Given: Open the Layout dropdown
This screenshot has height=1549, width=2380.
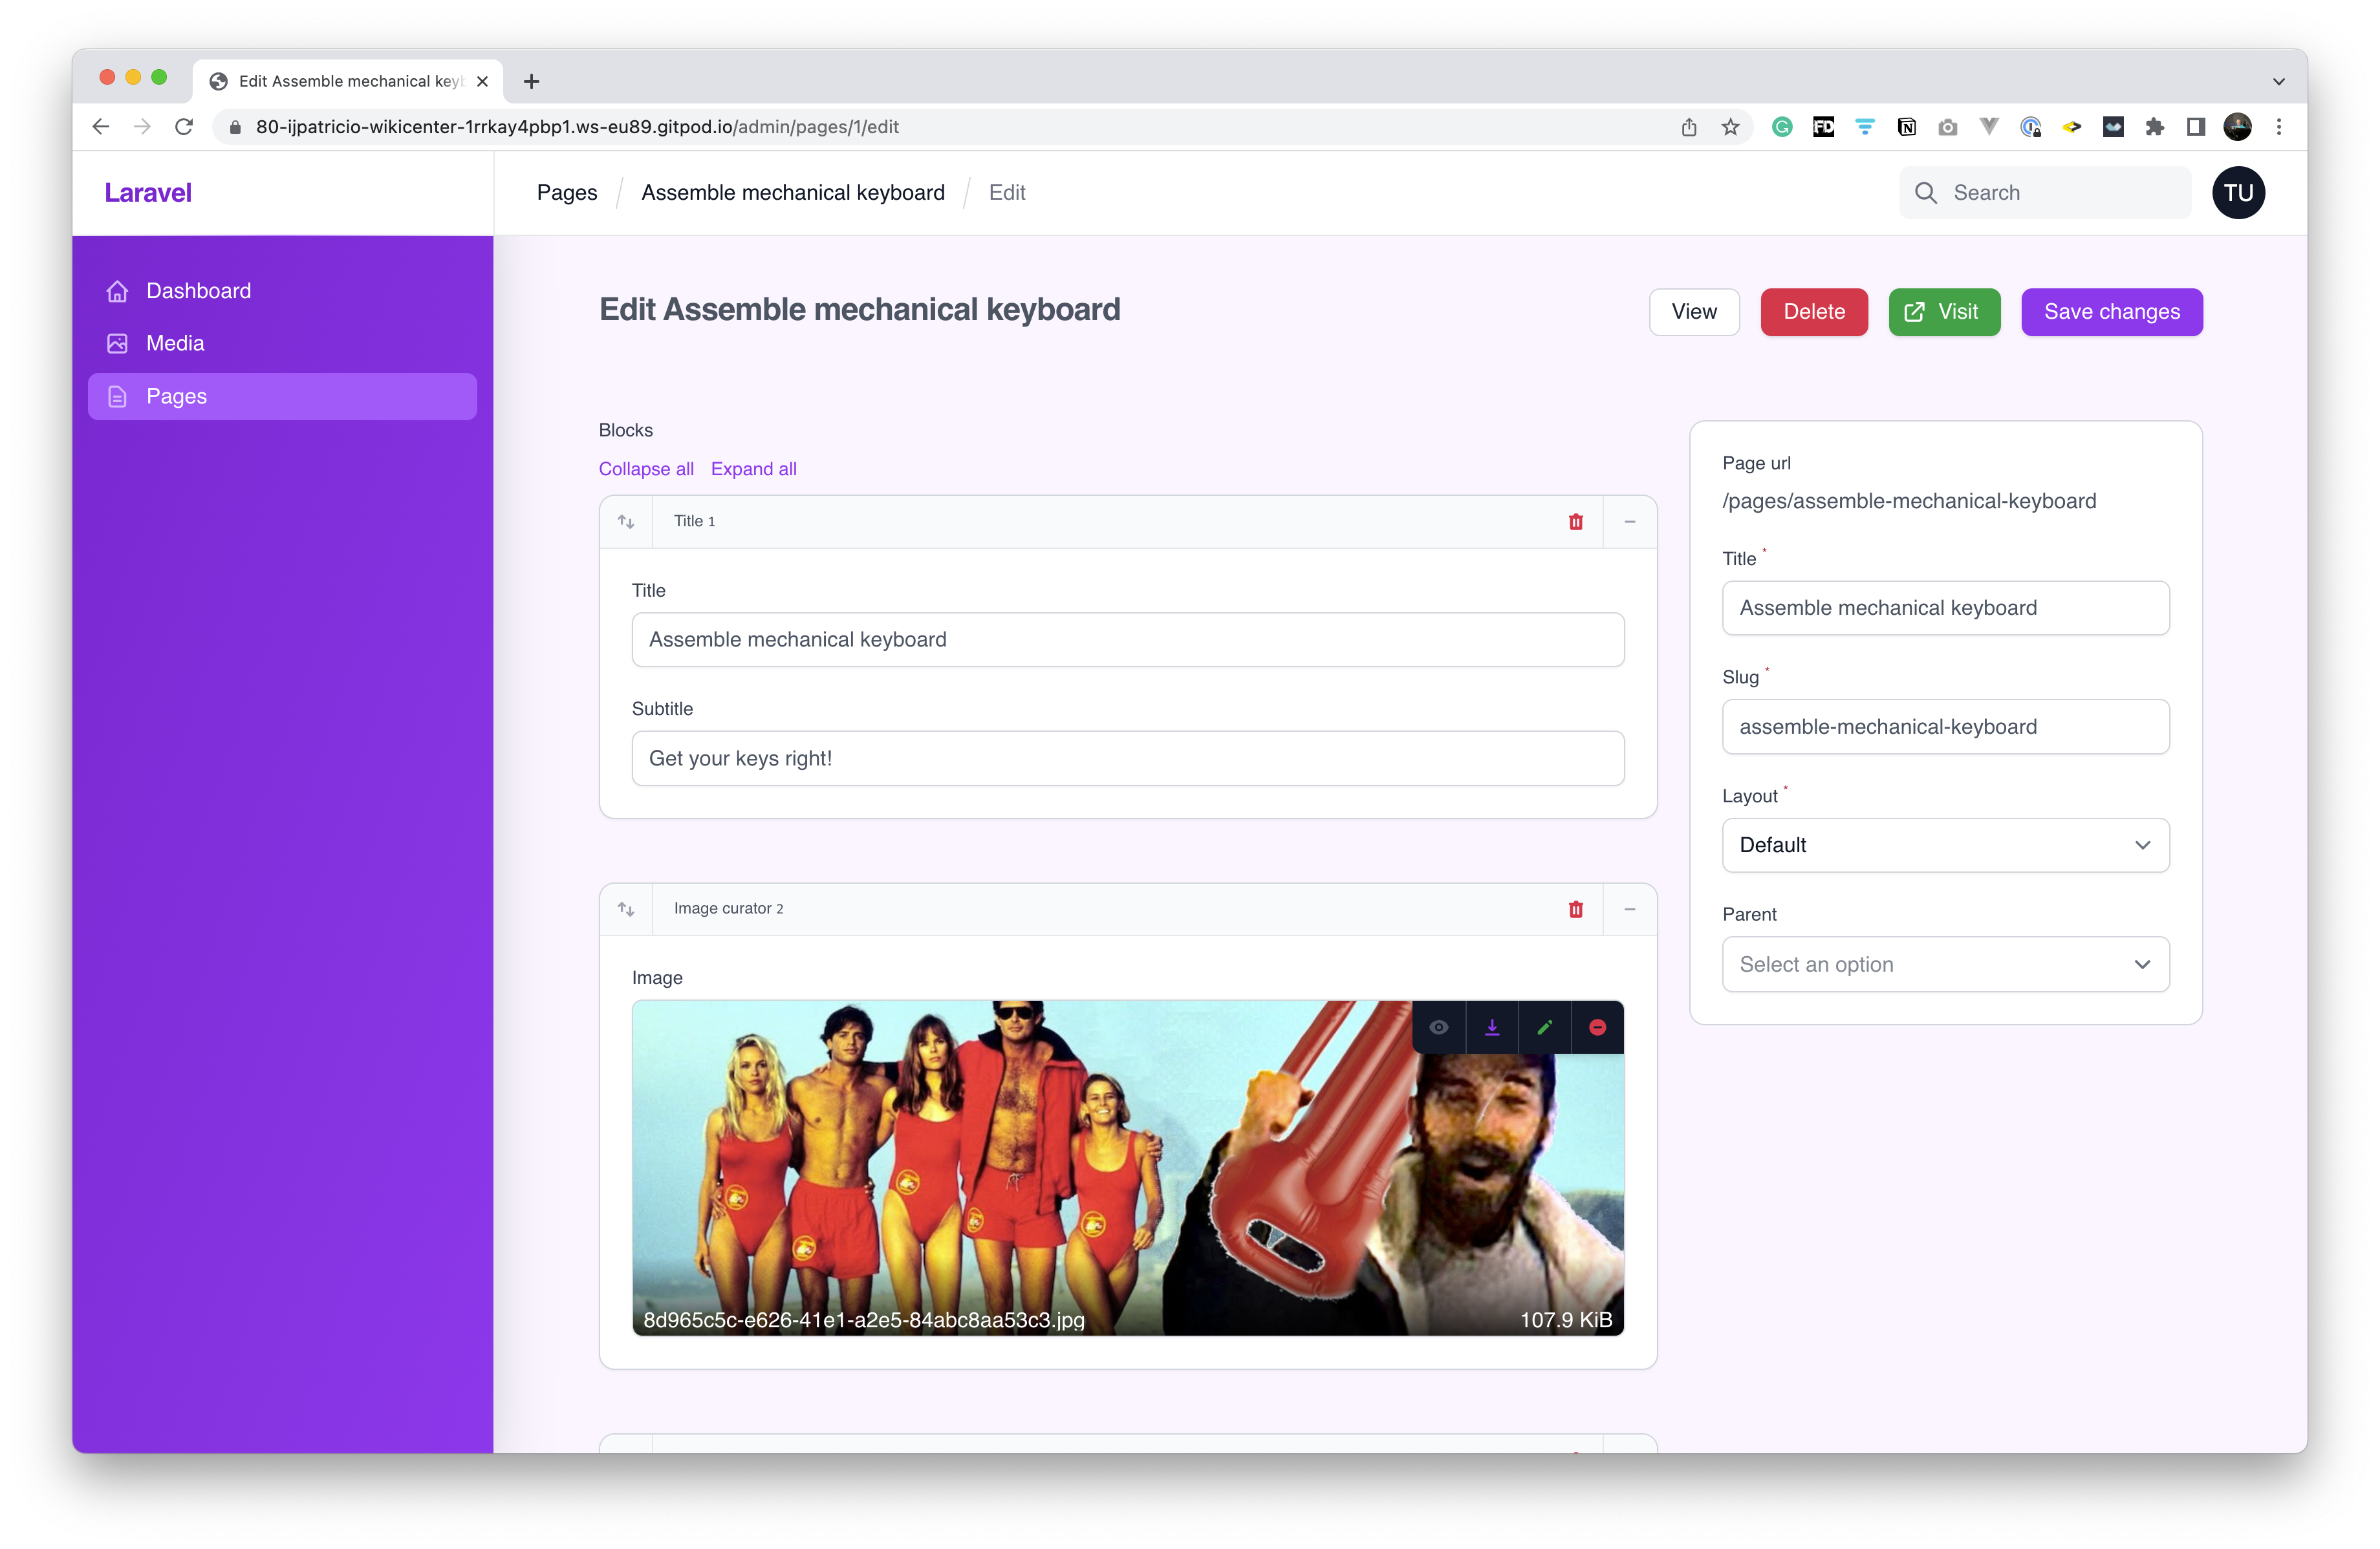Looking at the screenshot, I should point(1945,846).
